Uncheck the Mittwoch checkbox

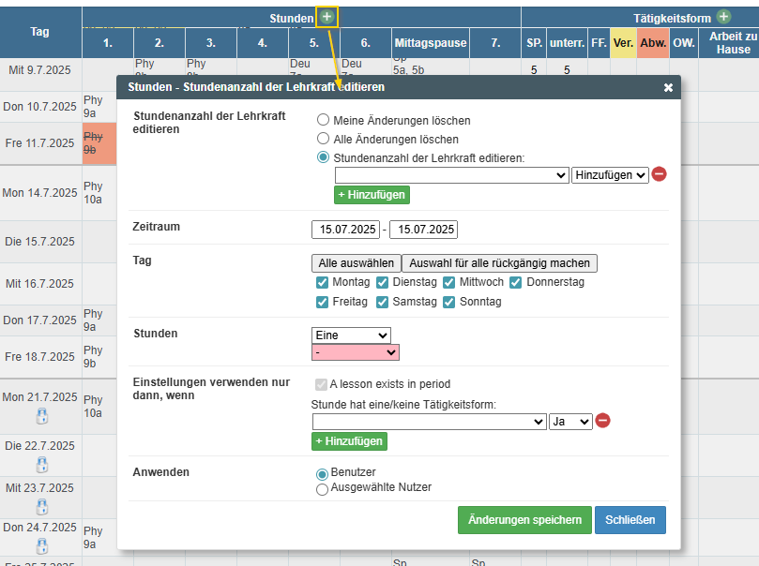point(449,282)
